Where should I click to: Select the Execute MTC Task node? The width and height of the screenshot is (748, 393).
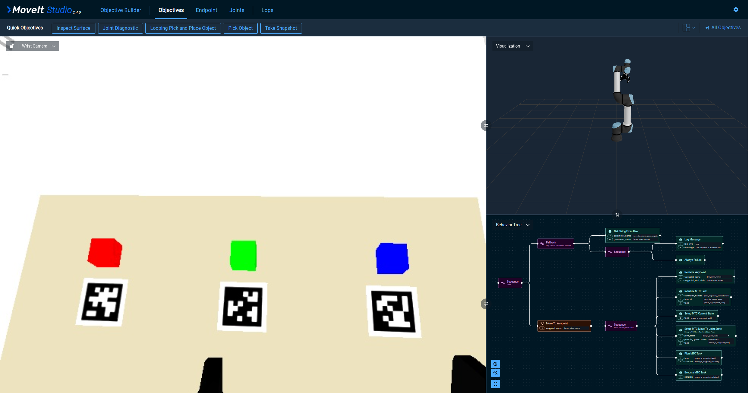(699, 375)
